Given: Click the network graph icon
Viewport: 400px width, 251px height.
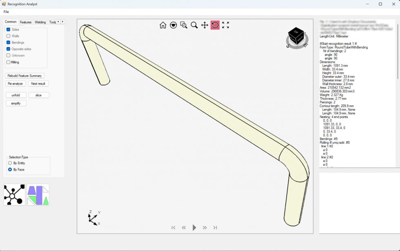Looking at the screenshot, I should [14, 195].
